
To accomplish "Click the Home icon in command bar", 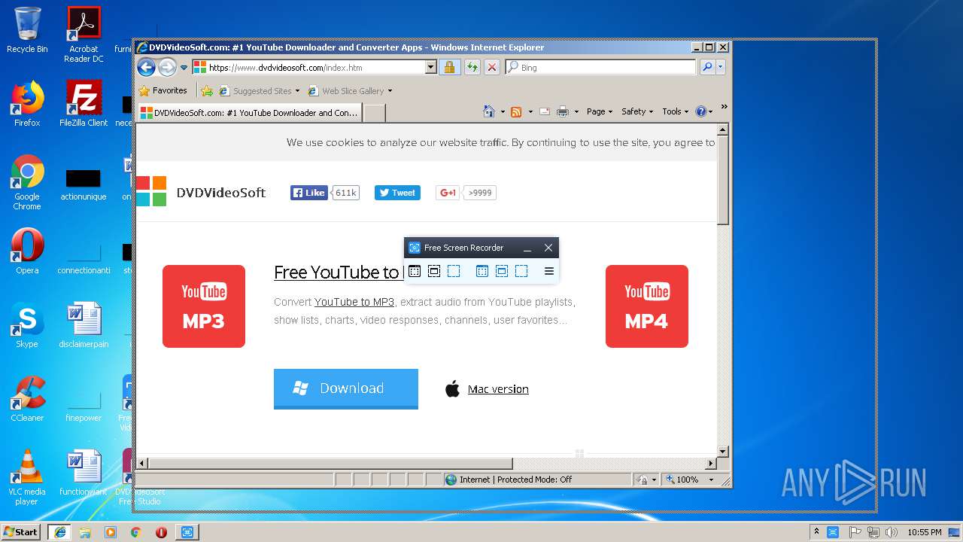I will pos(489,111).
